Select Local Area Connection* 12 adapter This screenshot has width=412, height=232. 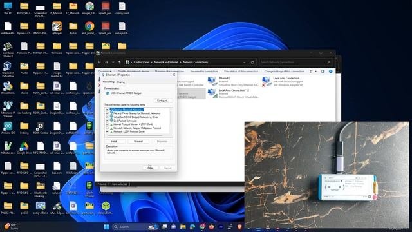[233, 93]
